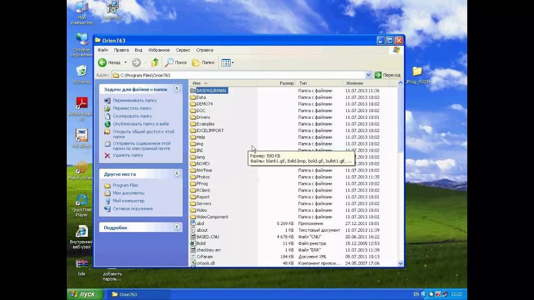Open the Views dropdown arrow
The image size is (534, 300).
coord(233,63)
